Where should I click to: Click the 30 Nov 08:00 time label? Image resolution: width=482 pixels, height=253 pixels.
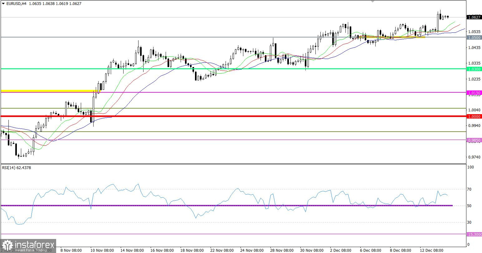pos(312,250)
